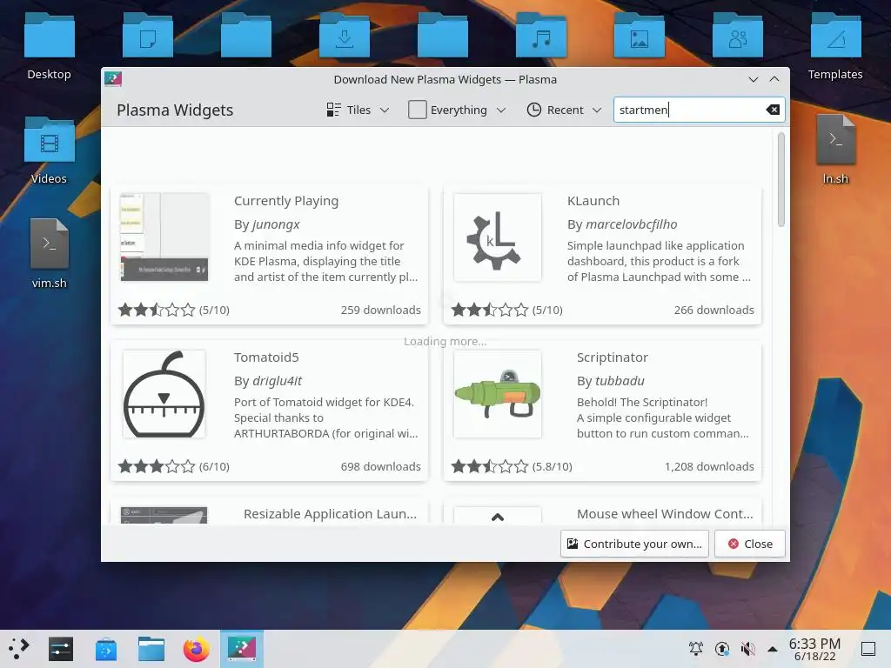
Task: Open notifications bell in system tray
Action: (695, 648)
